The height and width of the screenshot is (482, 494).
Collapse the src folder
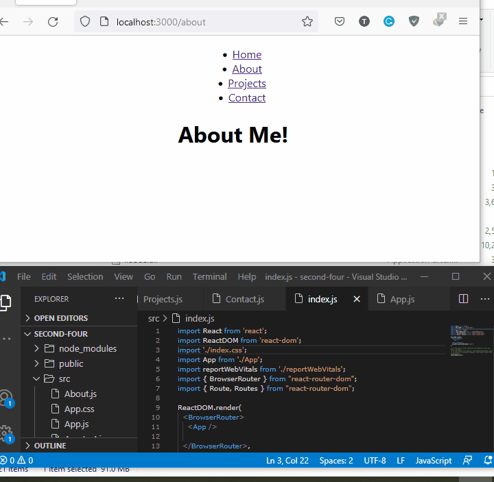[79, 378]
